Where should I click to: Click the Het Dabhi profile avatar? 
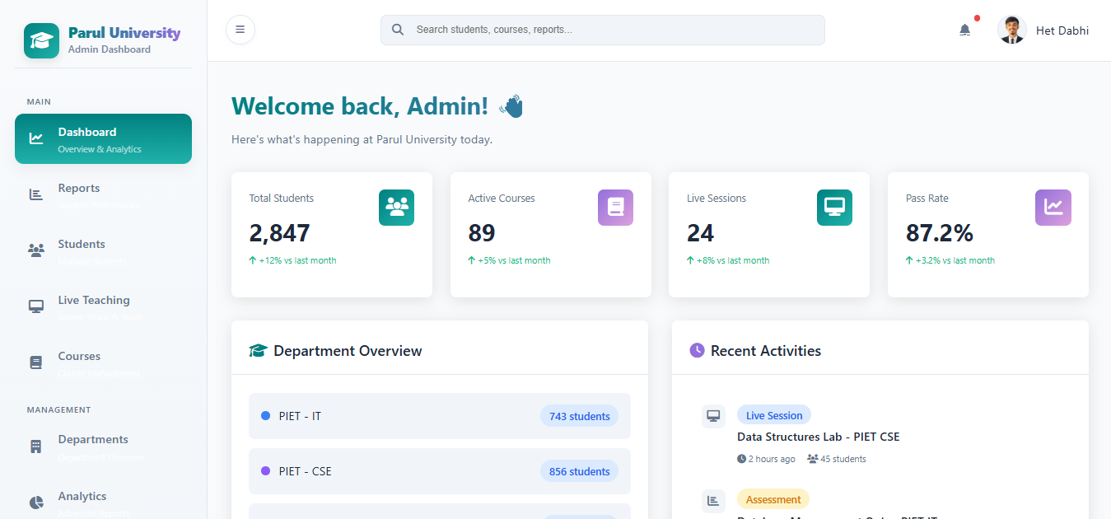(x=1011, y=30)
